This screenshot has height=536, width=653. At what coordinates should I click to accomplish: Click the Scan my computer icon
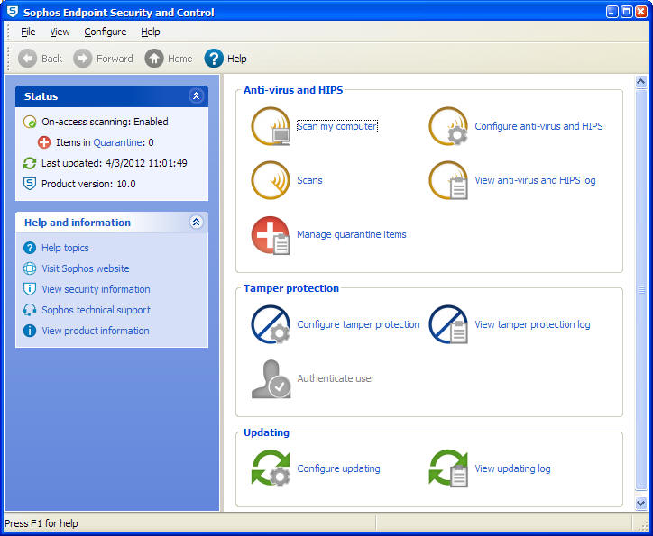(271, 126)
